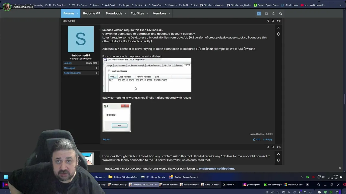Screen dimensions: 346x194
Task: Share post #13 via share icon
Action: point(268,147)
